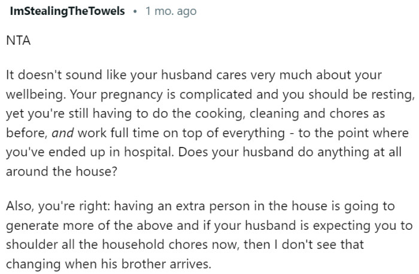The height and width of the screenshot is (274, 419).
Task: Click the "NTA" verdict text
Action: pyautogui.click(x=17, y=43)
